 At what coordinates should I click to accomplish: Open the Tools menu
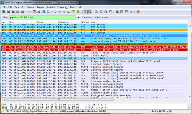click(x=72, y=7)
